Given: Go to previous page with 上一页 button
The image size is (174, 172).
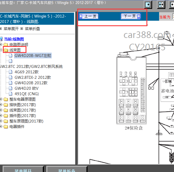Looking at the screenshot, I should [x=89, y=16].
